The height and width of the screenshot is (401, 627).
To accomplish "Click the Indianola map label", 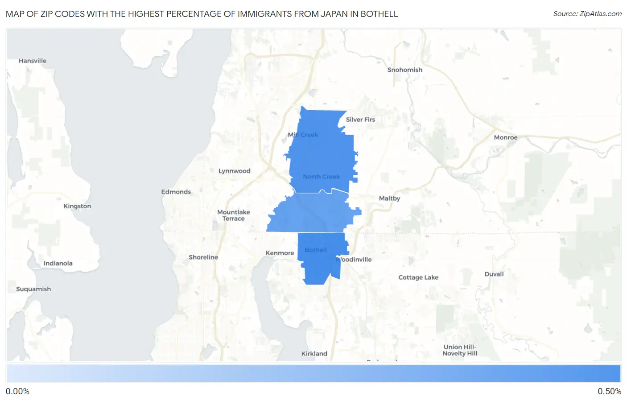I will click(58, 263).
